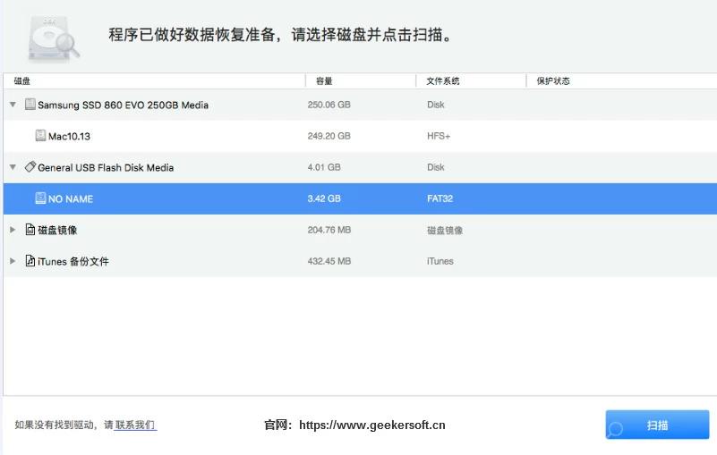Click the NO NAME volume icon
The image size is (717, 455).
pyautogui.click(x=40, y=198)
